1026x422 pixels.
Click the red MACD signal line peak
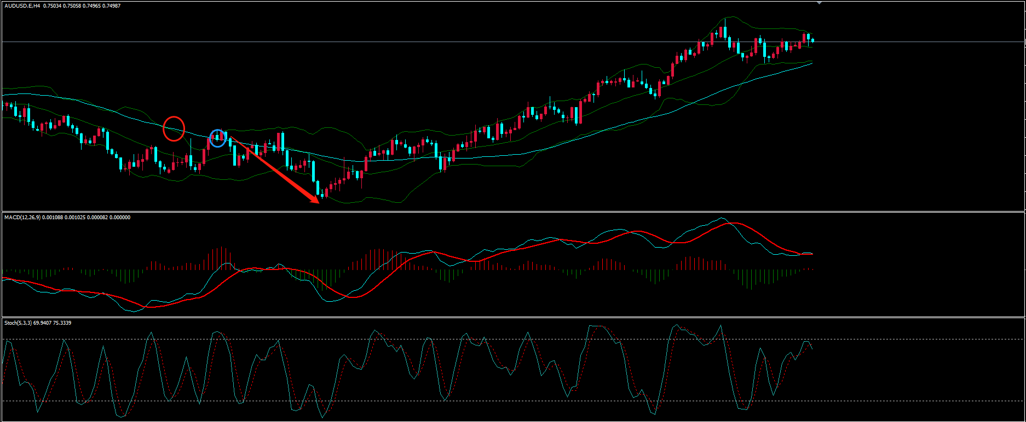point(736,223)
